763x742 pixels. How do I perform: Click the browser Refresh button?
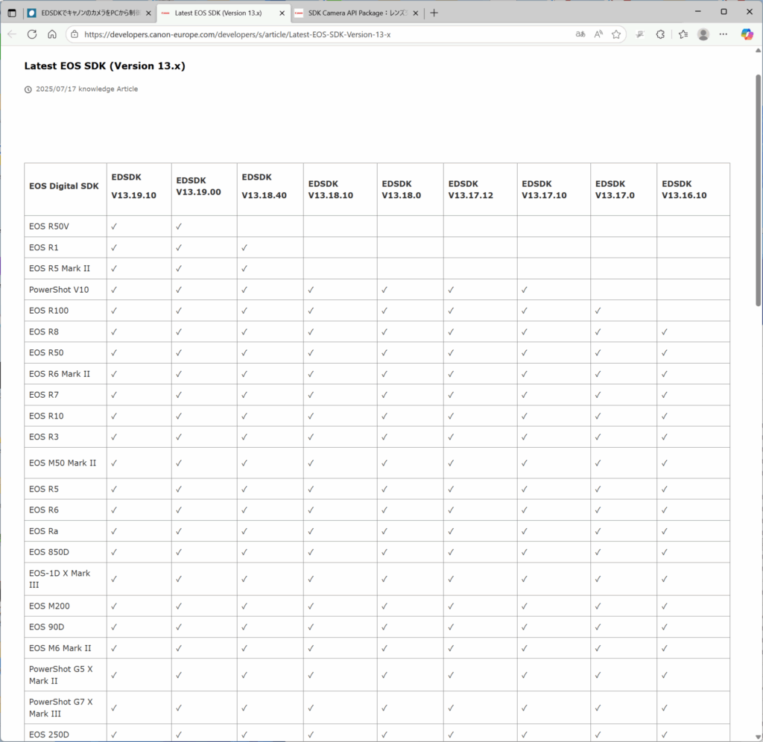(32, 34)
